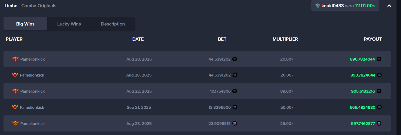Open kouki0433's 111111.00× win notification
The image size is (401, 135).
click(x=345, y=6)
